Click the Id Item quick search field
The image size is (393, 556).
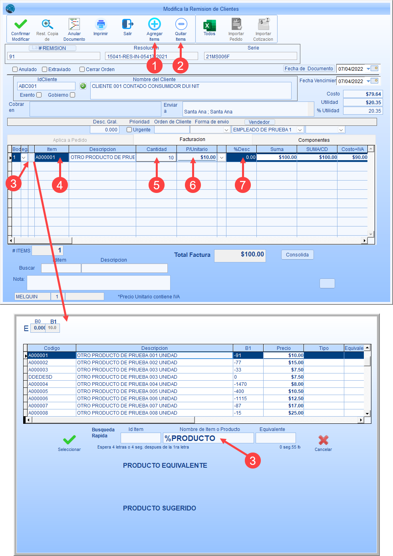click(141, 438)
